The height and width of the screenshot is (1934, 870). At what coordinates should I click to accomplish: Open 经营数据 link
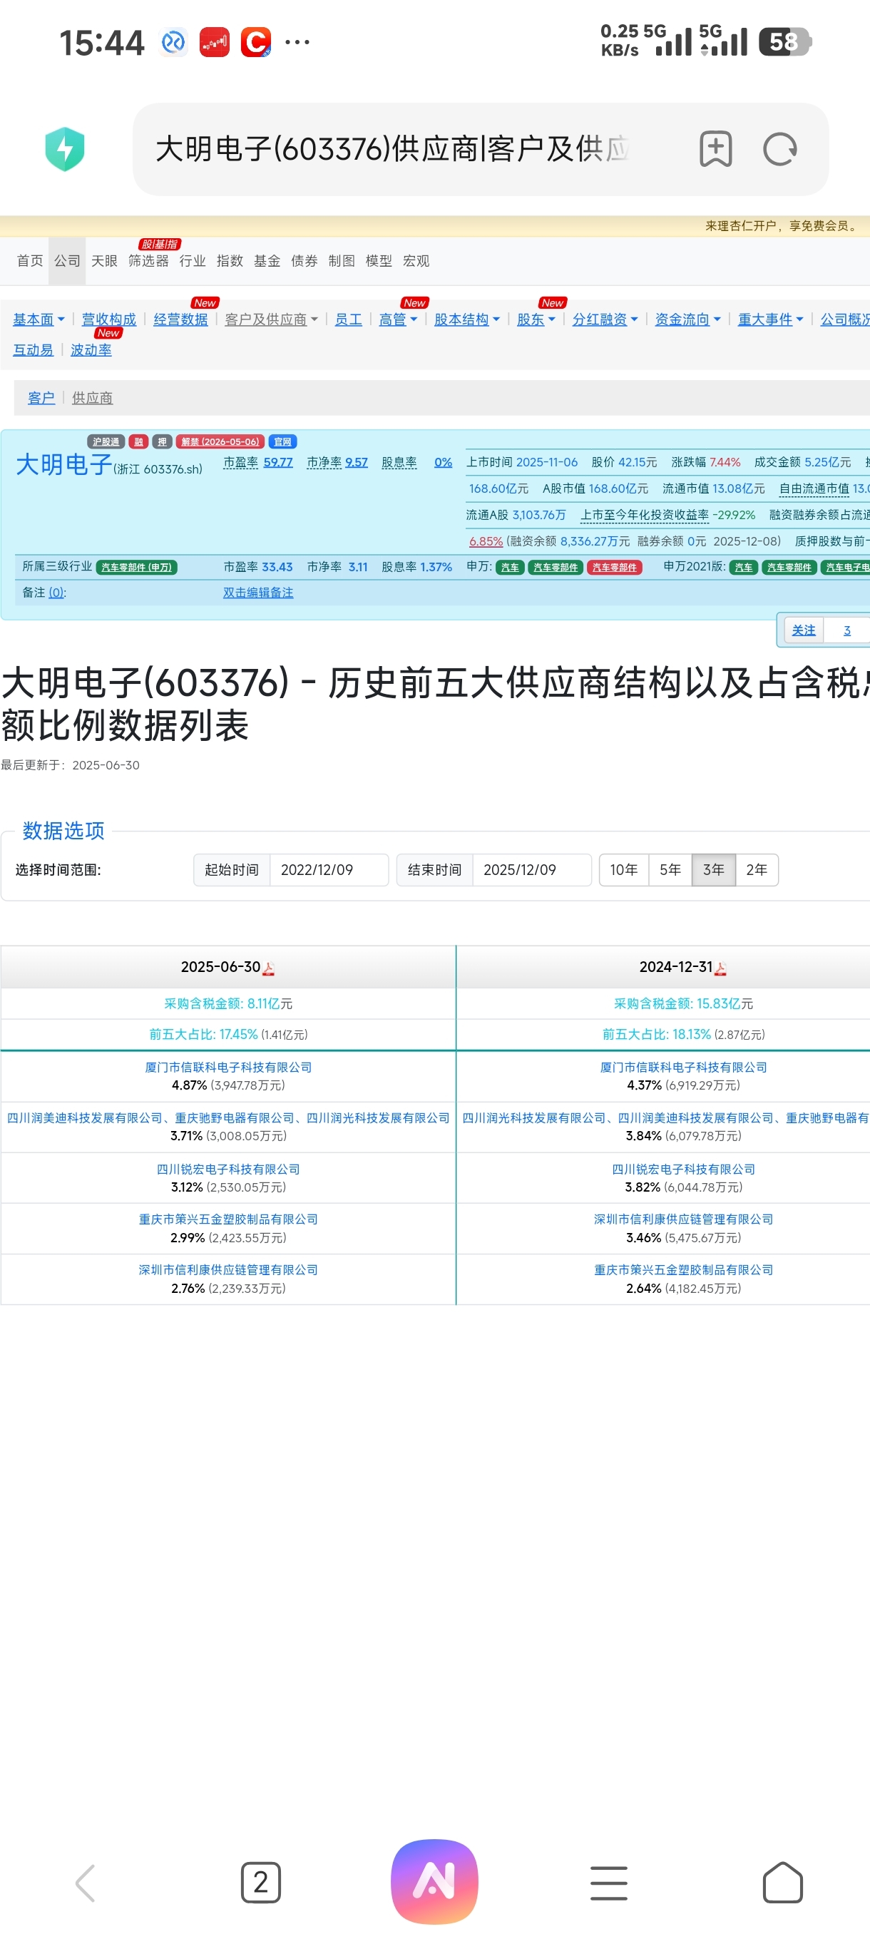180,319
